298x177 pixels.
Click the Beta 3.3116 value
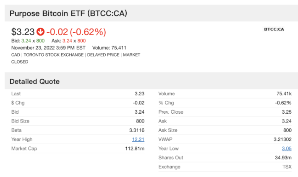[137, 130]
